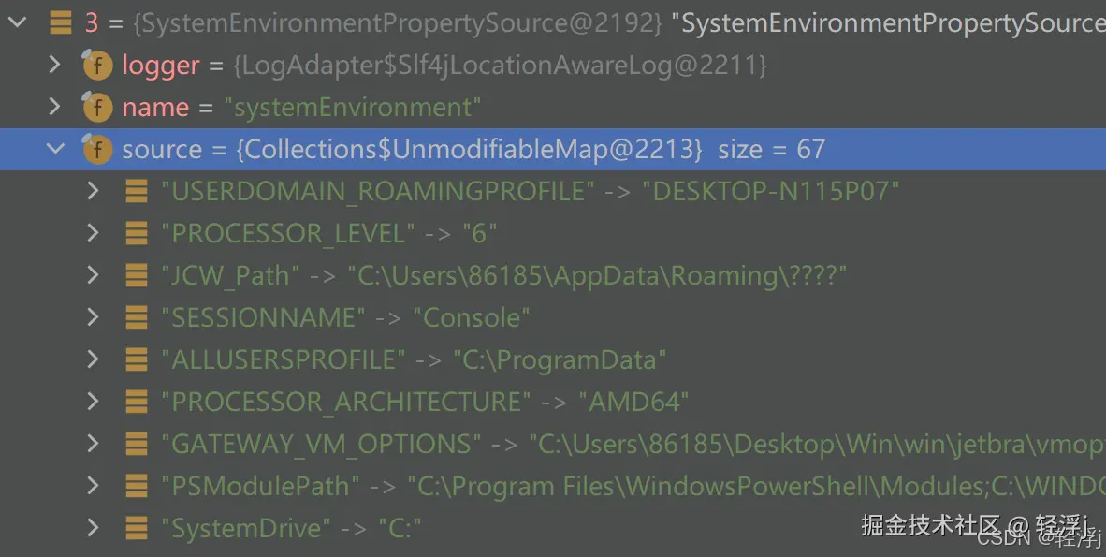Select the ALLUSERSPROFILE entry text

point(414,360)
